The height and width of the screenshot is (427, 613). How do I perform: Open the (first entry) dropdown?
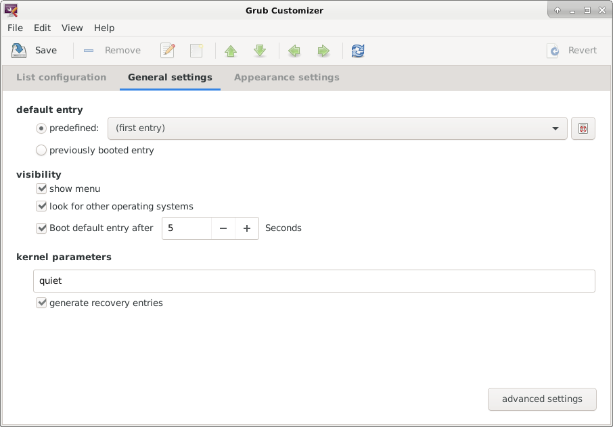pyautogui.click(x=338, y=128)
